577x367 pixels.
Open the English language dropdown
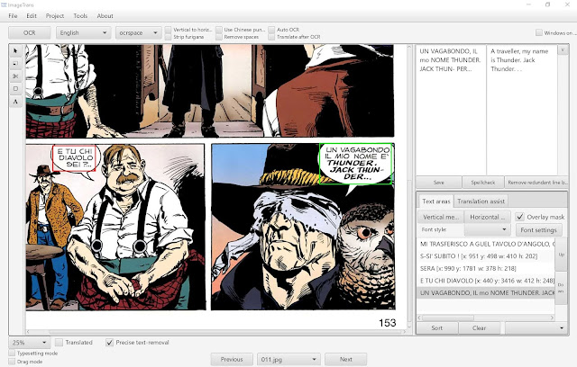tap(83, 32)
